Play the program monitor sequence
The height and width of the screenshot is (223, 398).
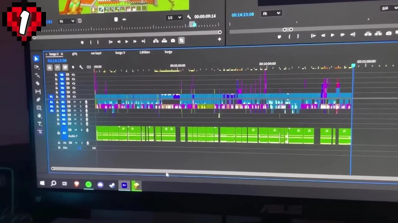point(332,35)
